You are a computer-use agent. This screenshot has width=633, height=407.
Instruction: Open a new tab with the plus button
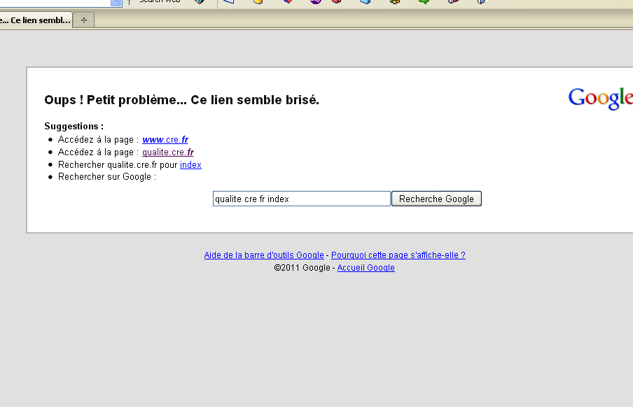(84, 20)
